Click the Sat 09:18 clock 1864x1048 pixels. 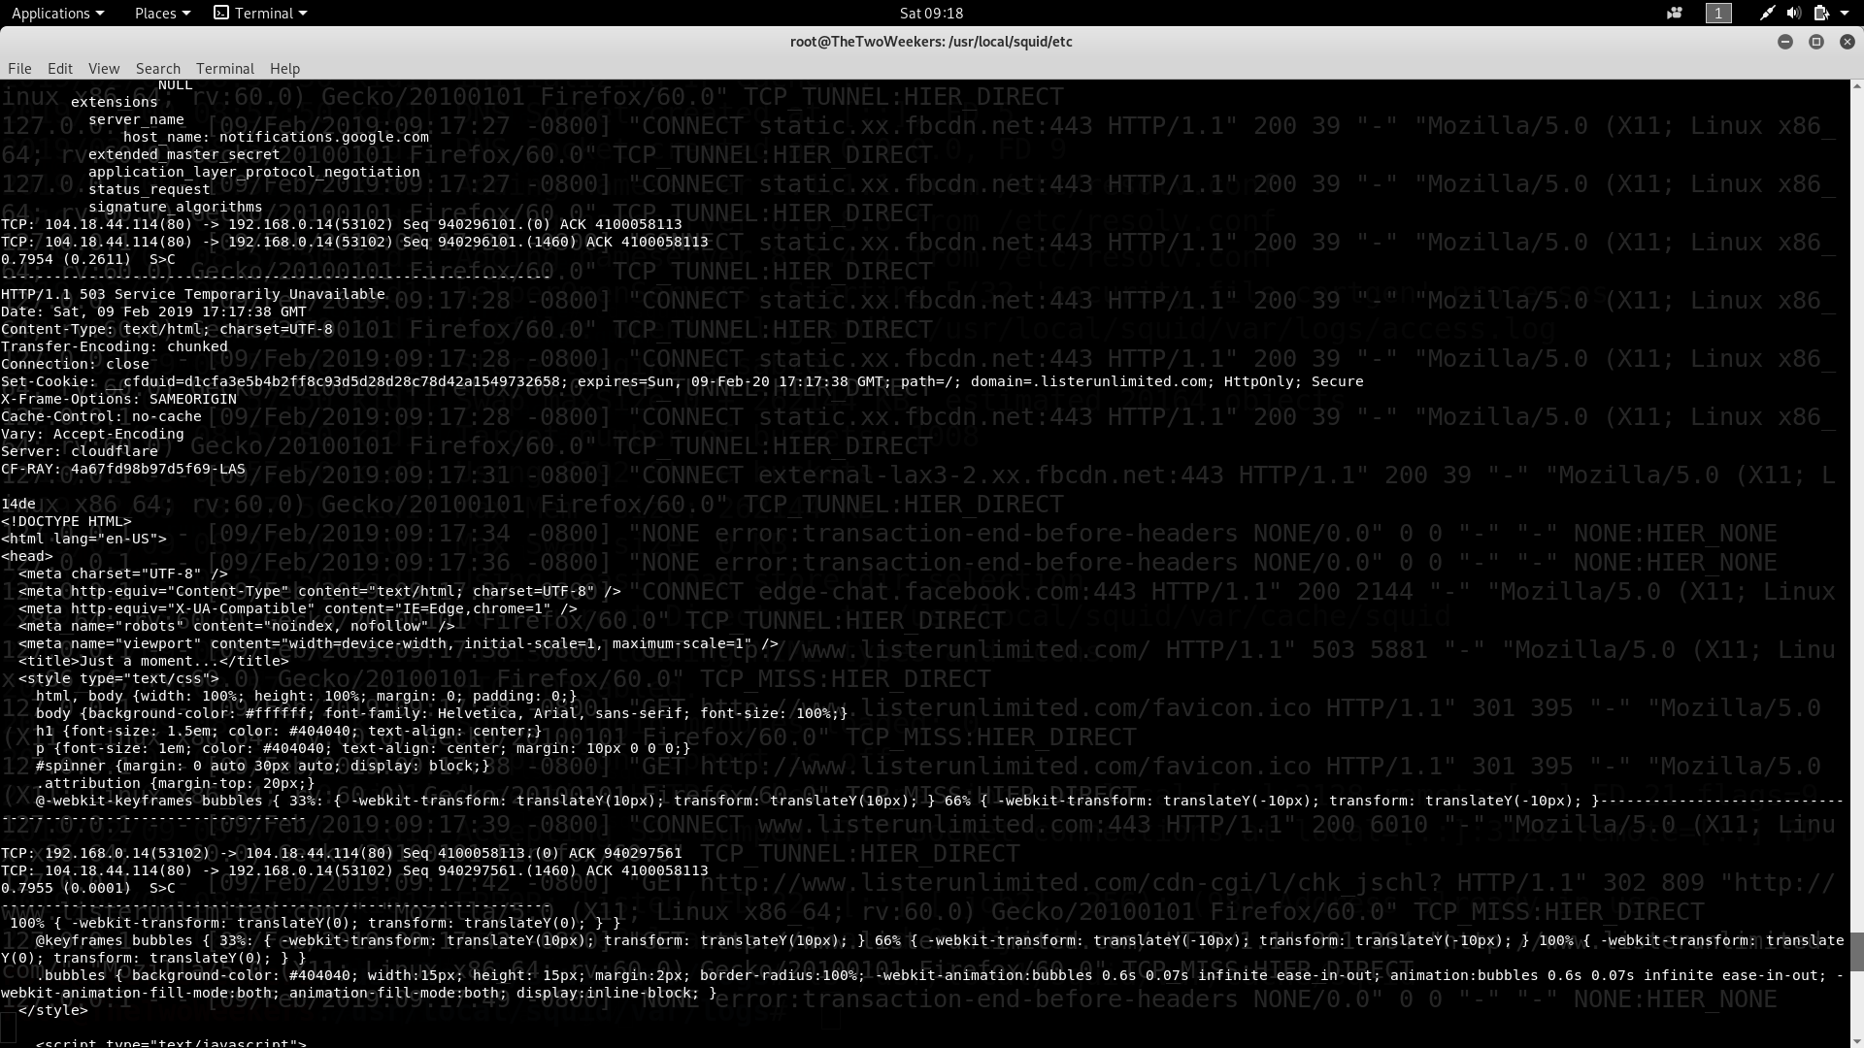pyautogui.click(x=931, y=13)
